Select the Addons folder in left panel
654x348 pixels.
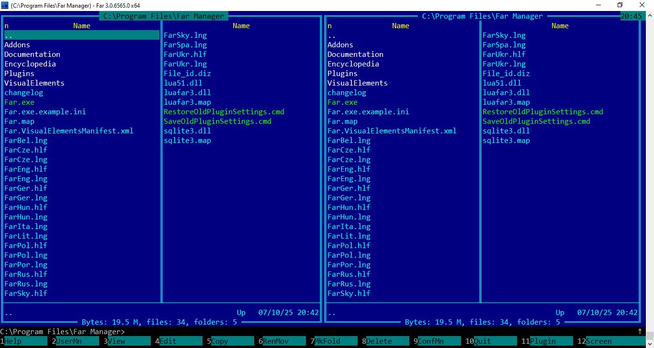pyautogui.click(x=17, y=45)
